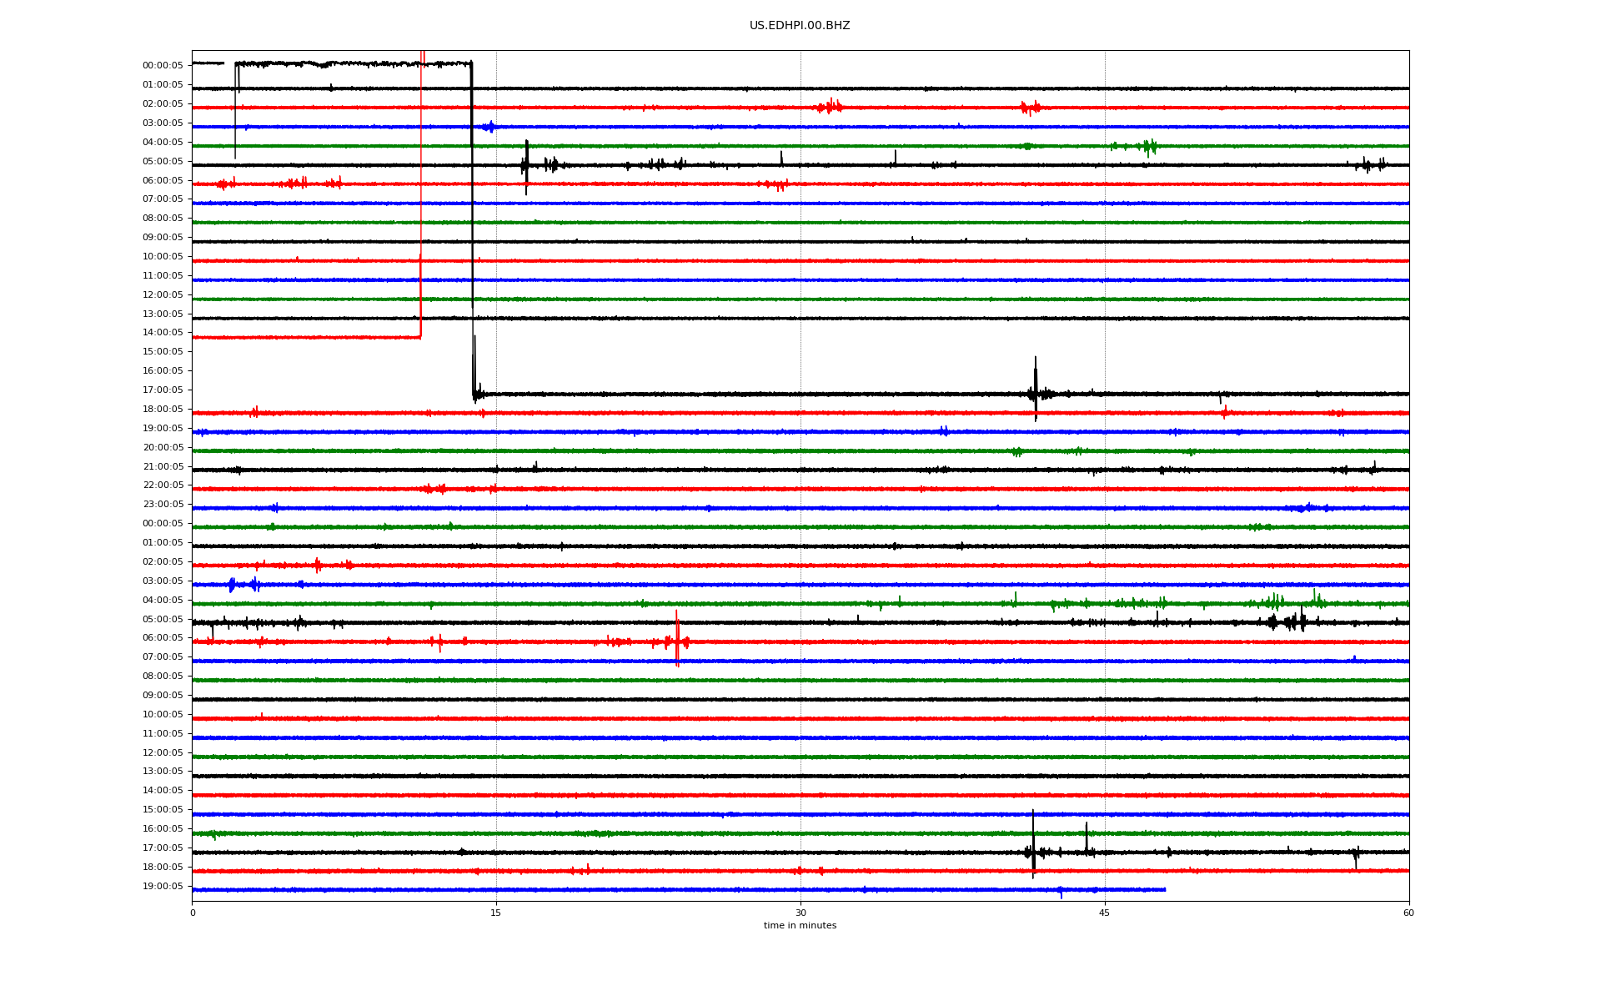Image resolution: width=1601 pixels, height=1001 pixels.
Task: Select the x-axis tick label 30
Action: point(800,913)
